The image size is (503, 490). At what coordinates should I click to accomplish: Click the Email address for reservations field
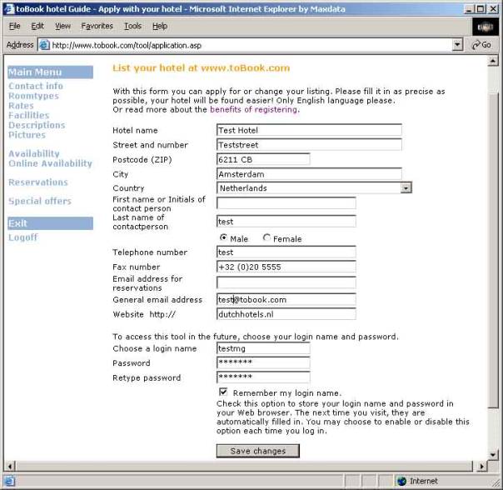pyautogui.click(x=286, y=282)
